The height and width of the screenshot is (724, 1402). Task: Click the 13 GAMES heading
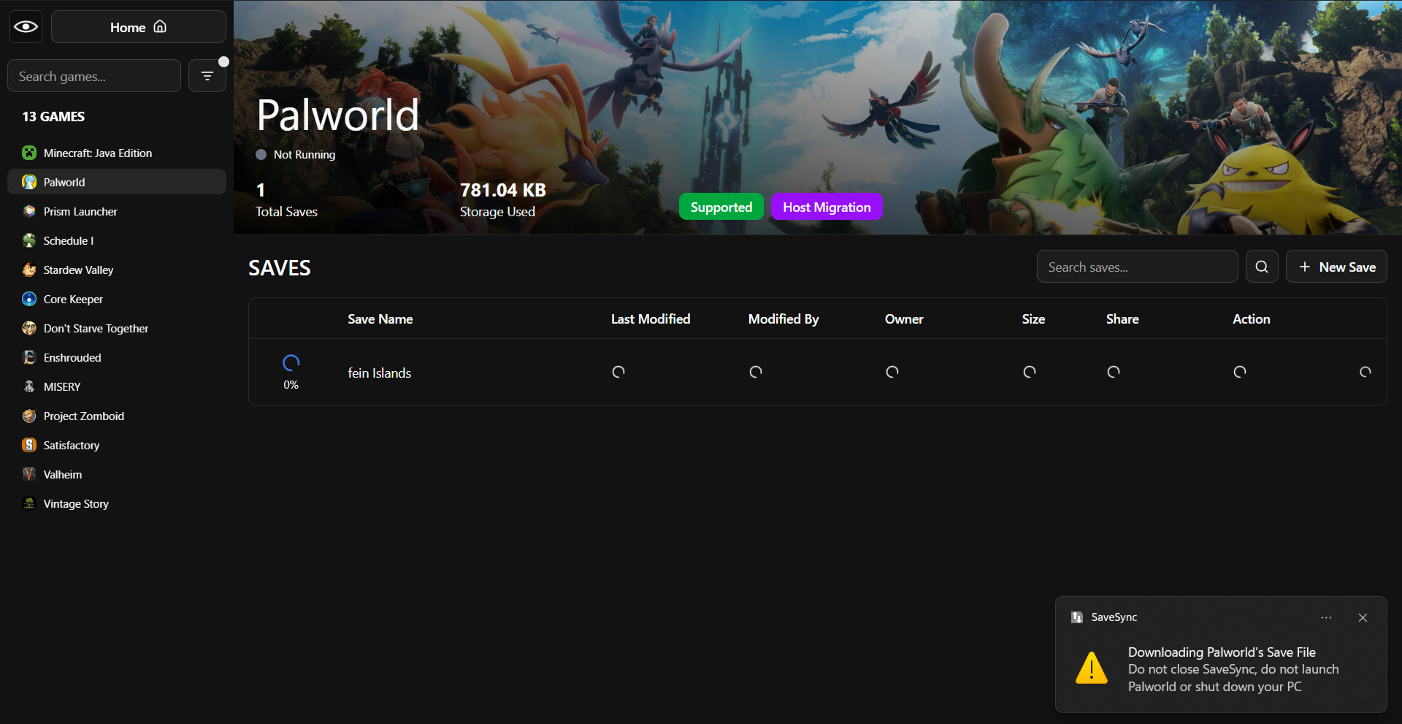[x=53, y=117]
